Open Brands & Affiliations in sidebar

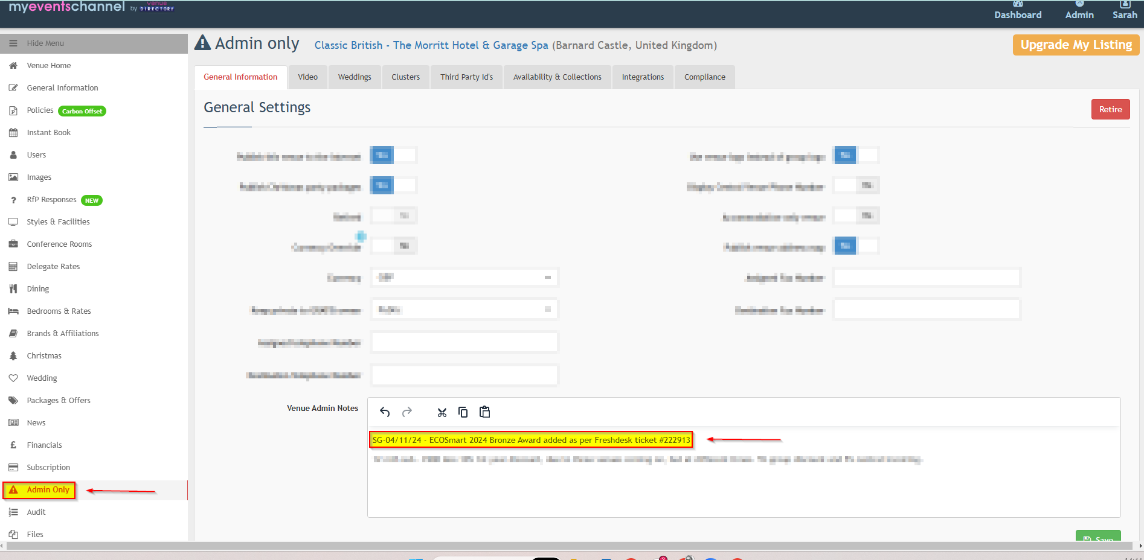click(x=63, y=334)
